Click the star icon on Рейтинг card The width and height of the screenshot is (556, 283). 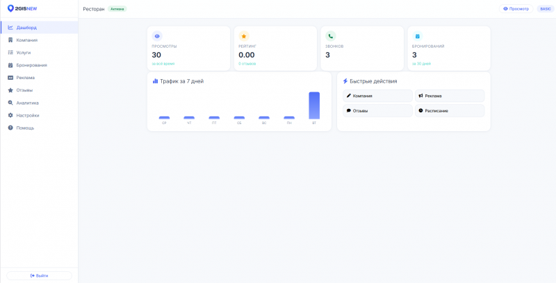244,36
